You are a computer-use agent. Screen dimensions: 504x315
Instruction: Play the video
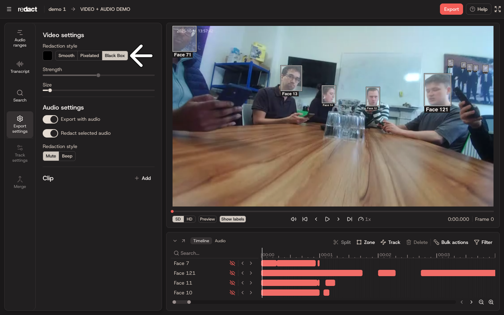[x=327, y=219]
